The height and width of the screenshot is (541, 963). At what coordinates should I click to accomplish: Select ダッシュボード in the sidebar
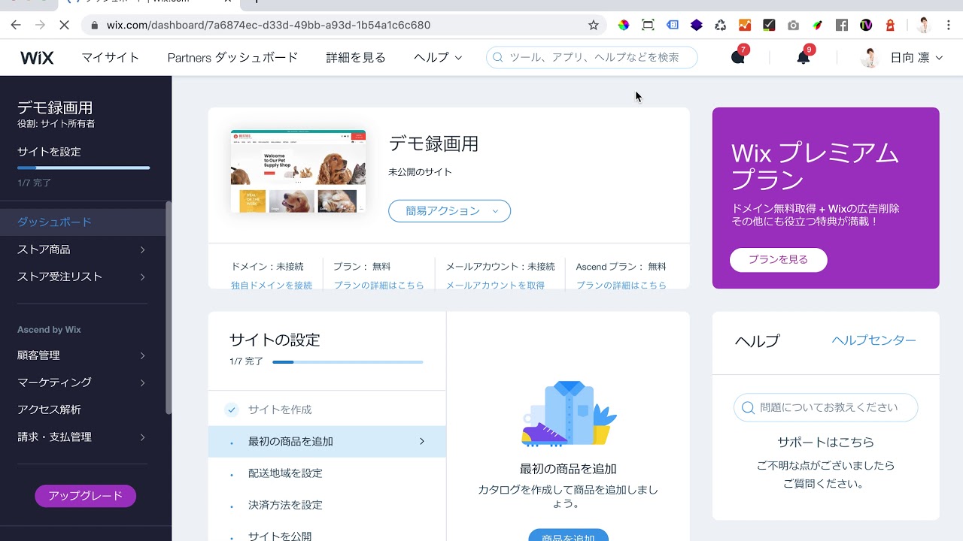(83, 222)
